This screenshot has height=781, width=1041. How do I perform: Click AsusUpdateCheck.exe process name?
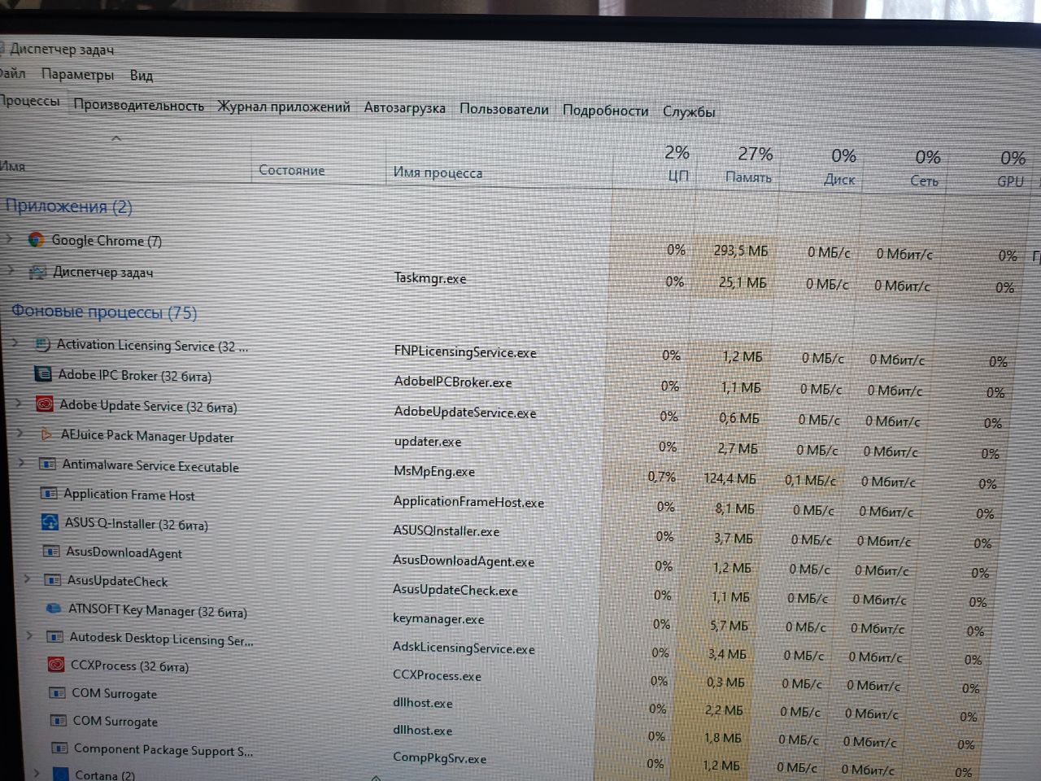[455, 590]
